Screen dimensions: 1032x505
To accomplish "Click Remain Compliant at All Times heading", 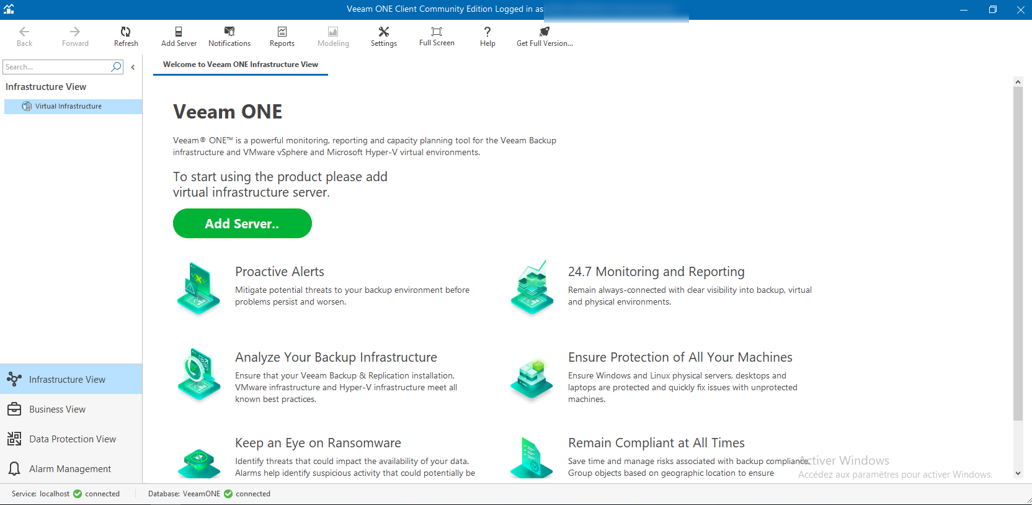I will pos(656,443).
